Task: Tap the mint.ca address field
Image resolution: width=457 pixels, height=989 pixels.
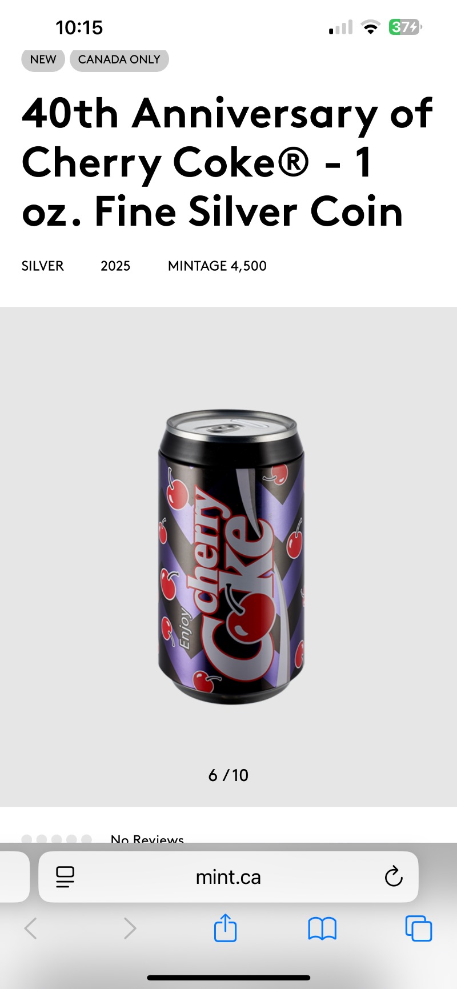Action: (x=228, y=877)
